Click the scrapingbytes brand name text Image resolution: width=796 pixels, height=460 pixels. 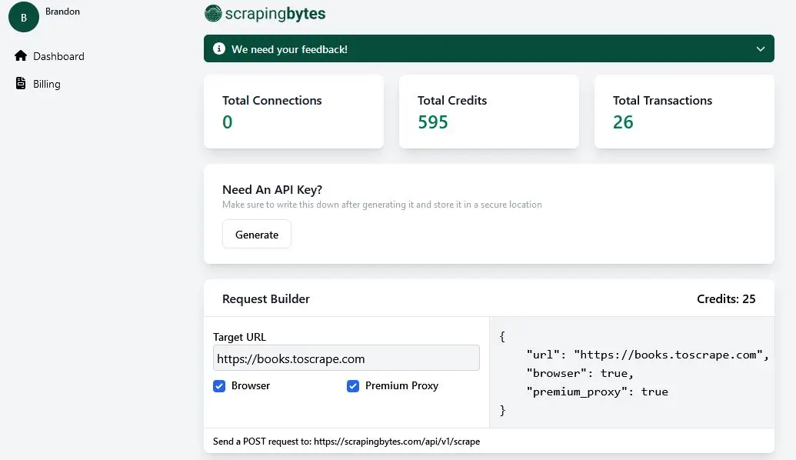coord(275,13)
